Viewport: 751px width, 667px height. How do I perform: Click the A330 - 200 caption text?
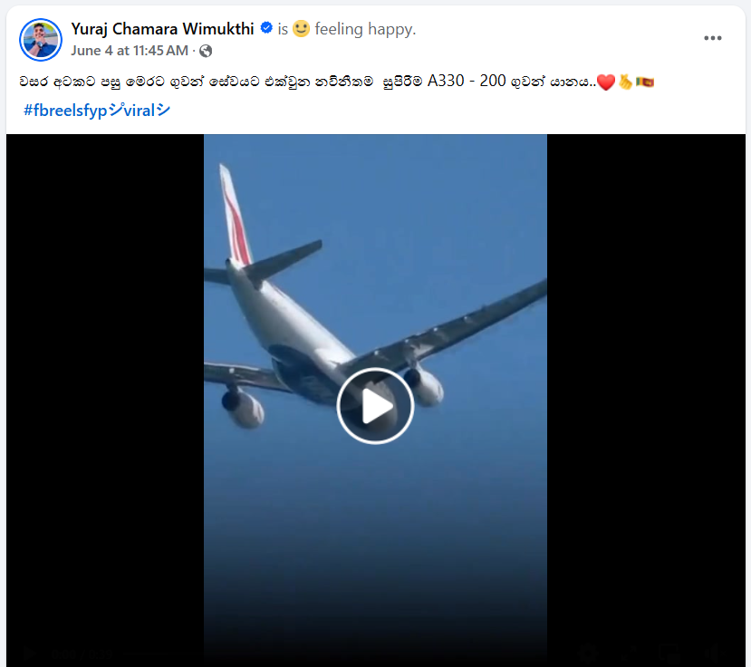pyautogui.click(x=467, y=81)
